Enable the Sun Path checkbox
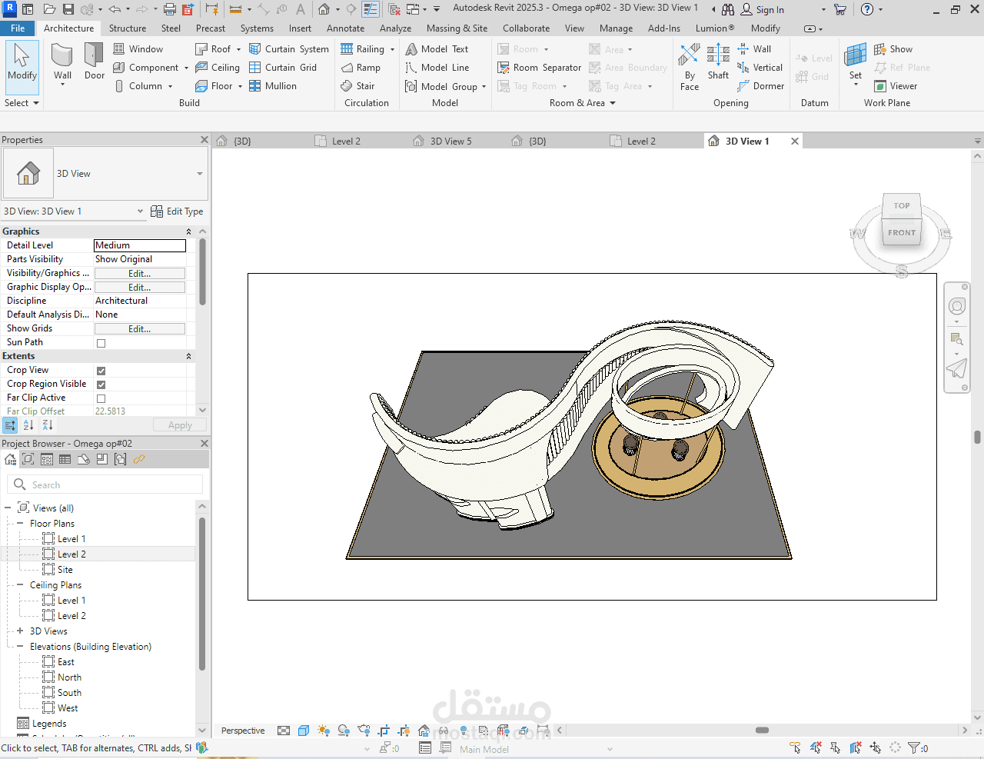The height and width of the screenshot is (759, 984). tap(101, 343)
